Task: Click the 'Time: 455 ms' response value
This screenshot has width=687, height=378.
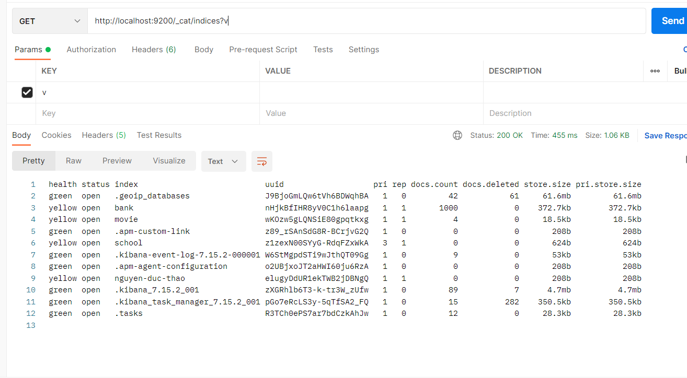Action: (x=554, y=135)
